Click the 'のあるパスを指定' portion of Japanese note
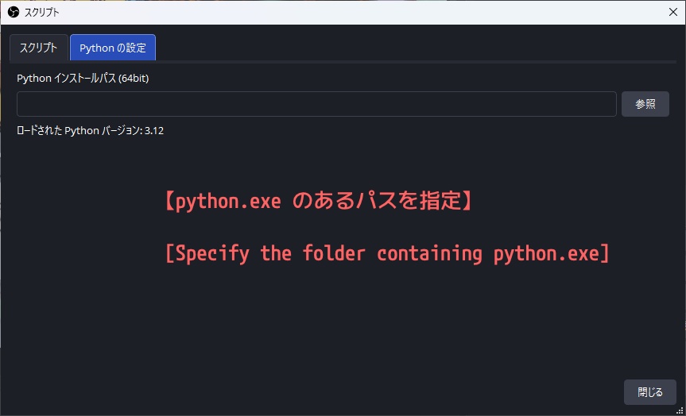686x416 pixels. coord(377,202)
